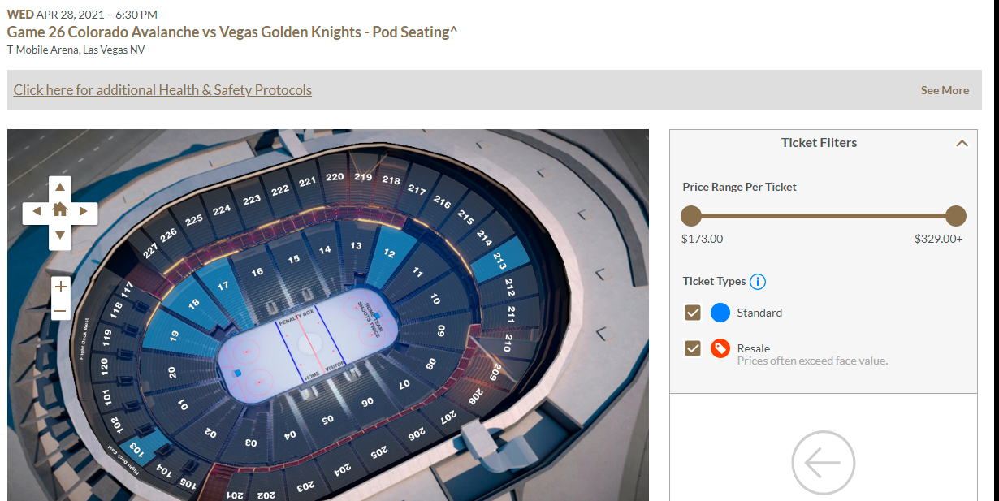This screenshot has width=999, height=501.
Task: Uncheck the Standard ticket type checkbox
Action: click(x=693, y=313)
